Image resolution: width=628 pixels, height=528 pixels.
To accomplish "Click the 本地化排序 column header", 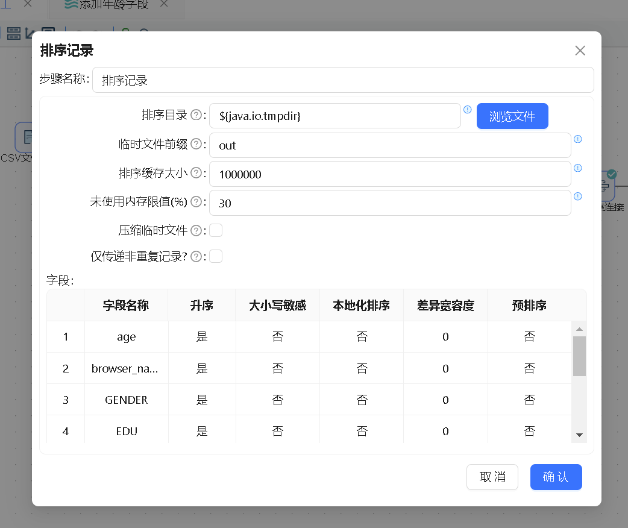I will click(362, 305).
